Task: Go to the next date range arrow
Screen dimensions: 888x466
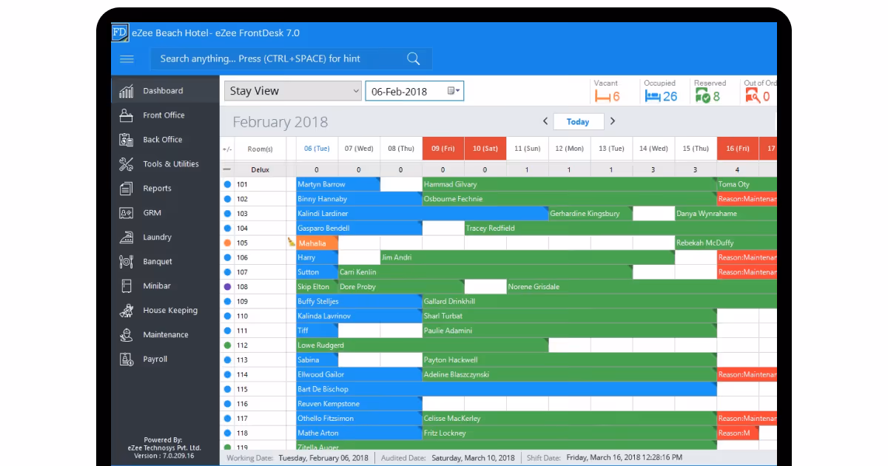Action: (613, 121)
